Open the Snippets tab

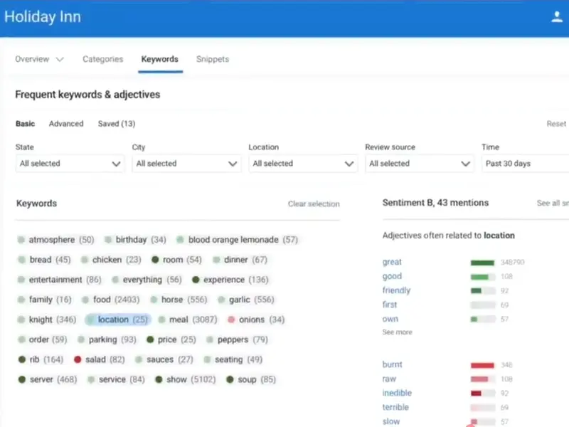click(213, 60)
